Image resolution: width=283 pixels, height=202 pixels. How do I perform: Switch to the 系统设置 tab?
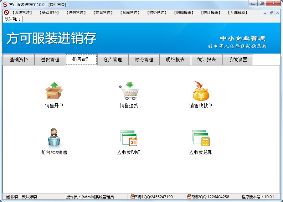(x=237, y=60)
